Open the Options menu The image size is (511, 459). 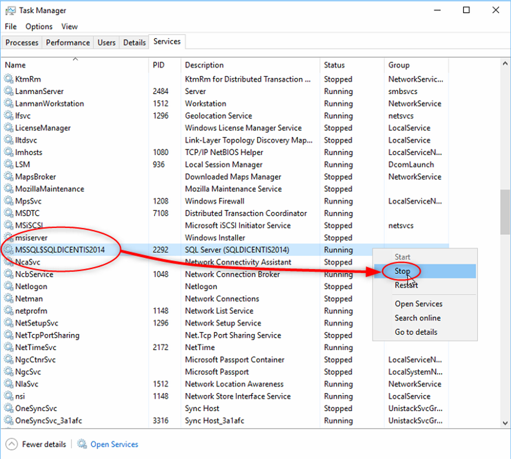click(39, 27)
